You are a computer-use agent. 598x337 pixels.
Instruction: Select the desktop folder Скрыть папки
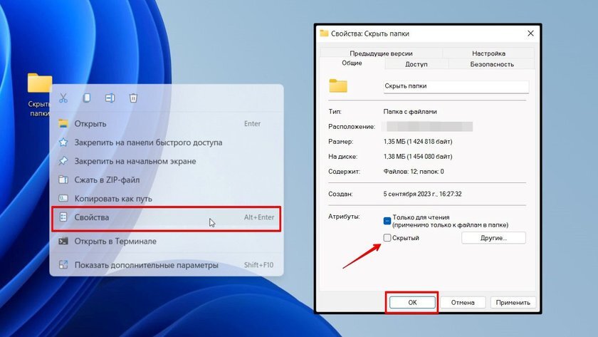pyautogui.click(x=40, y=94)
